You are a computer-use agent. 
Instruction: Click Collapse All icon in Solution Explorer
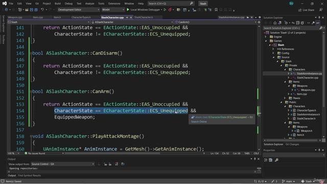pos(298,23)
